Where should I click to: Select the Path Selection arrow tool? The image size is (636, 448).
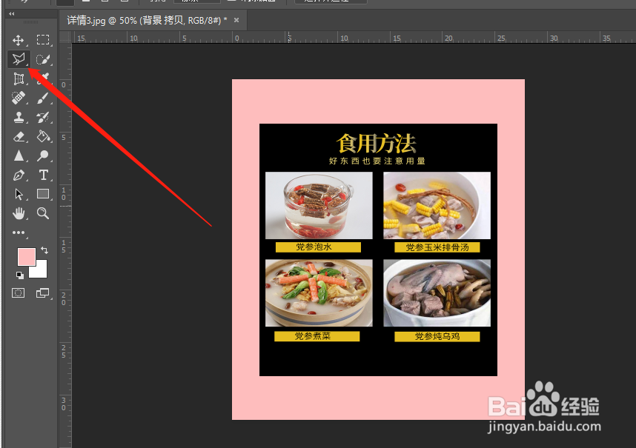coord(19,194)
